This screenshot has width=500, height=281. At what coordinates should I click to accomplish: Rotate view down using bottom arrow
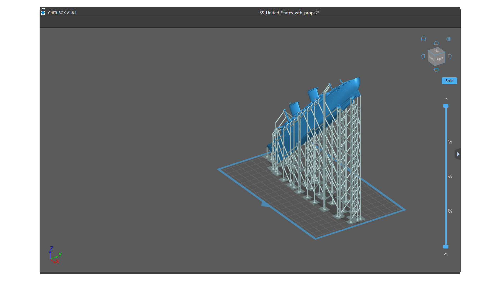pos(436,70)
